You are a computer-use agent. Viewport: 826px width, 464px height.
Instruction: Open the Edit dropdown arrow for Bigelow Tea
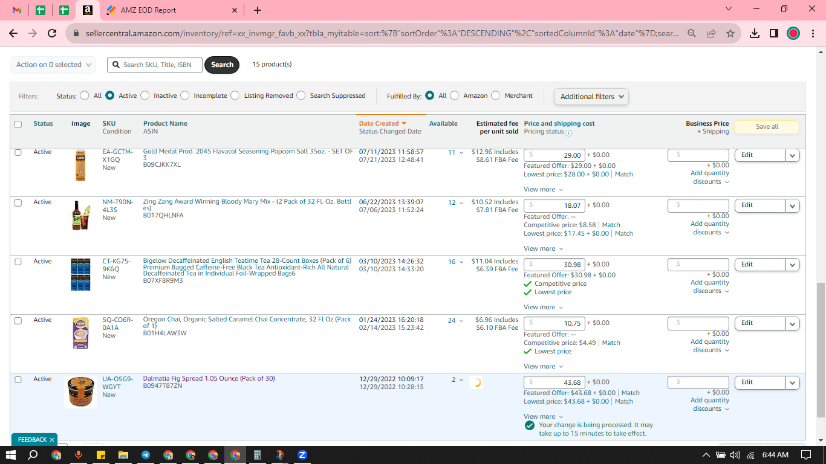[792, 265]
